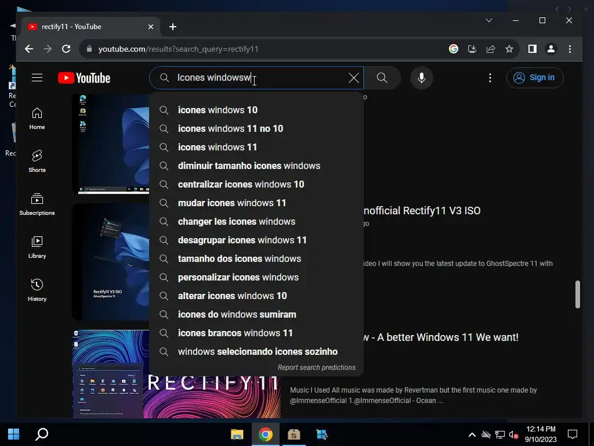Click the page vertical scrollbar thumb
Viewport: 594px width, 446px height.
(577, 294)
